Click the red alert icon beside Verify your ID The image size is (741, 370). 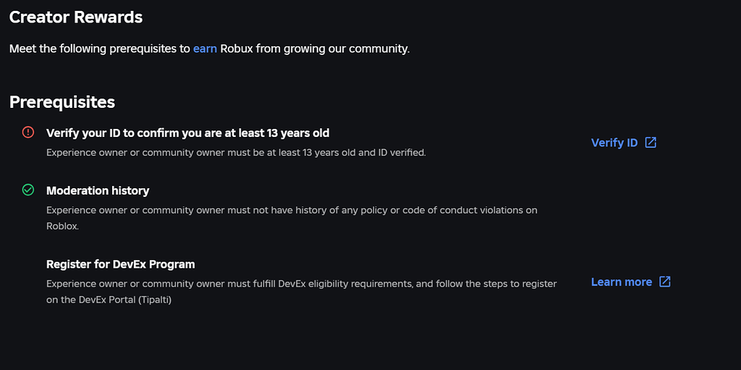coord(28,132)
